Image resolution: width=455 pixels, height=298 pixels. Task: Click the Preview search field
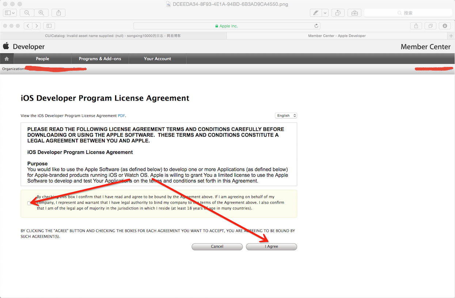[408, 13]
